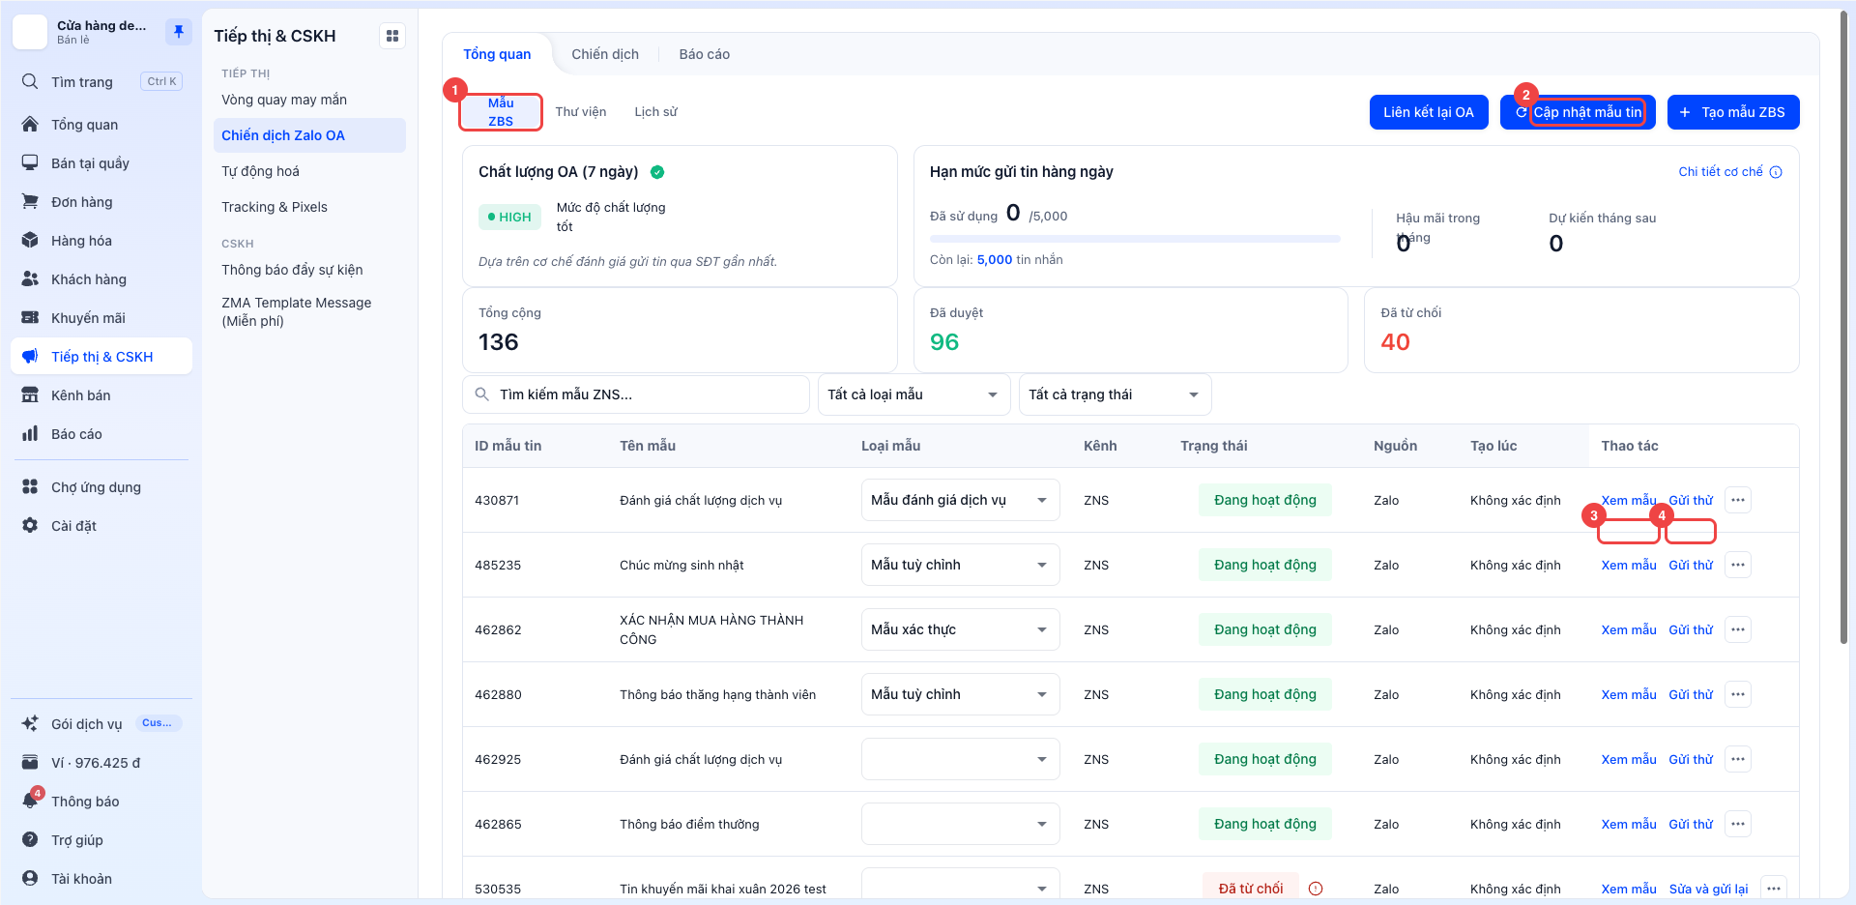Expand Mẫu tuỳ chỉnh dropdown for row 485235
The height and width of the screenshot is (905, 1856).
pyautogui.click(x=960, y=565)
